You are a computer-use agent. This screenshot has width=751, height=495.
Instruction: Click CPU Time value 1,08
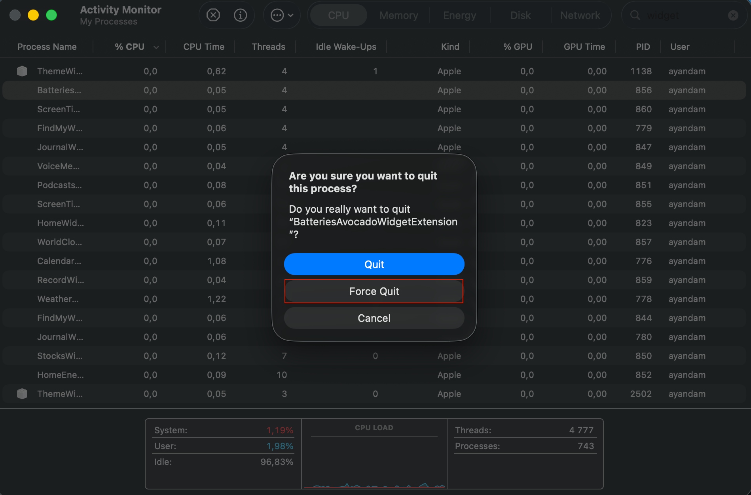pos(216,261)
